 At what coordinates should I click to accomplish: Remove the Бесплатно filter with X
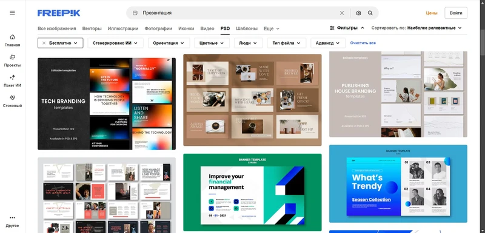click(x=44, y=43)
